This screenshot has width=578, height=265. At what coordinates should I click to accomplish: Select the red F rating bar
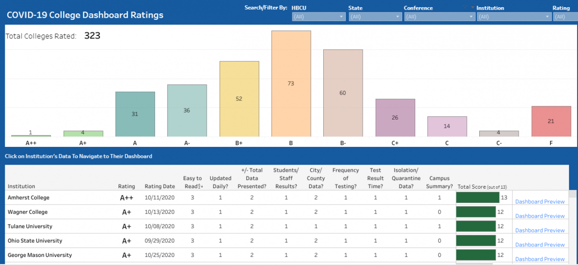pyautogui.click(x=551, y=121)
